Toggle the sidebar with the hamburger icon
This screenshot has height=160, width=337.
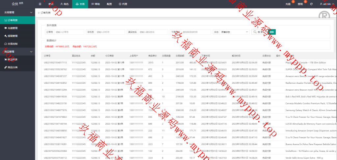(40, 4)
